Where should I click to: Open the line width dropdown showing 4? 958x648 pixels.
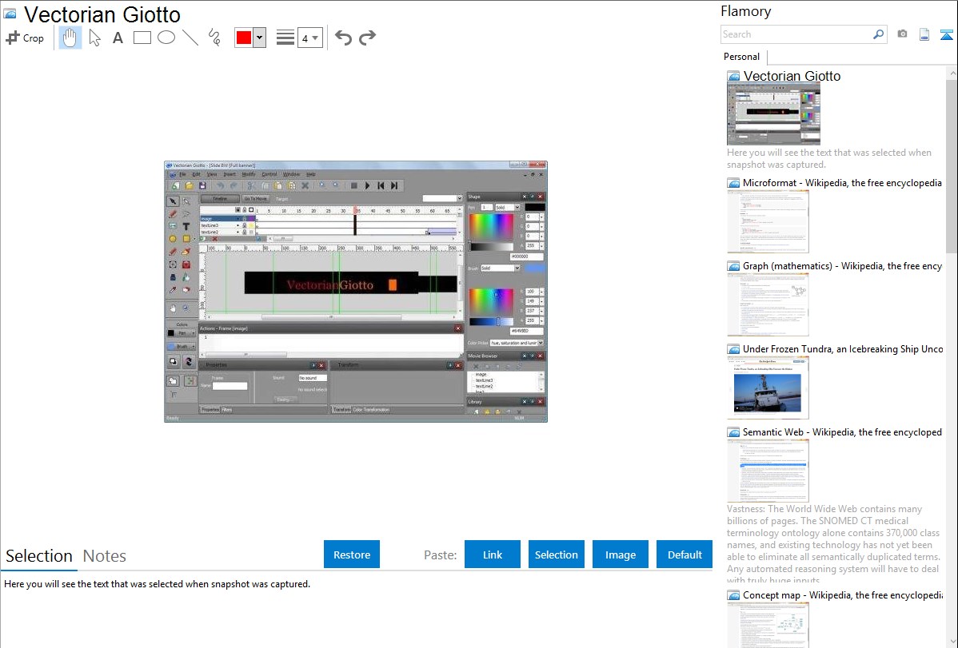click(309, 38)
